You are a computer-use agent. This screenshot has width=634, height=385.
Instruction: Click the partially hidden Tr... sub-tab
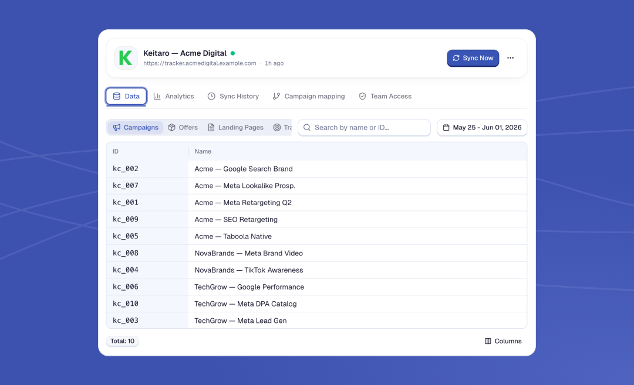[x=282, y=128]
